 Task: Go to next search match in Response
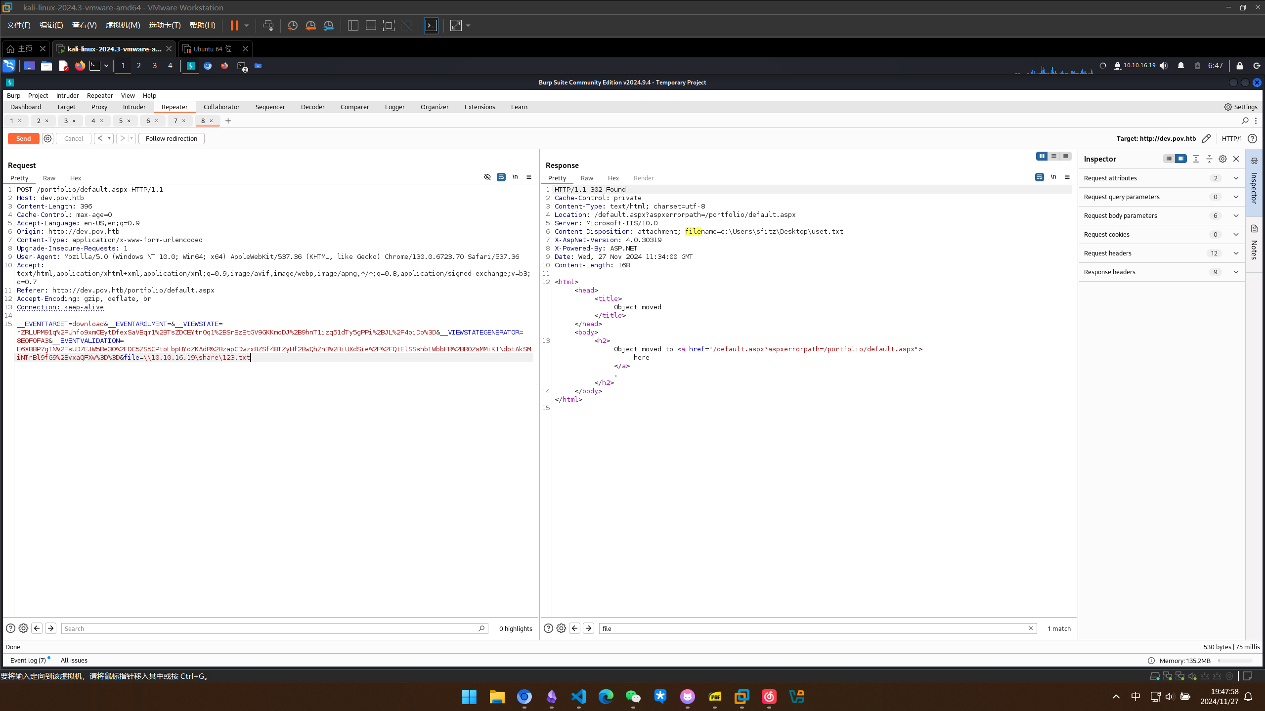(588, 628)
